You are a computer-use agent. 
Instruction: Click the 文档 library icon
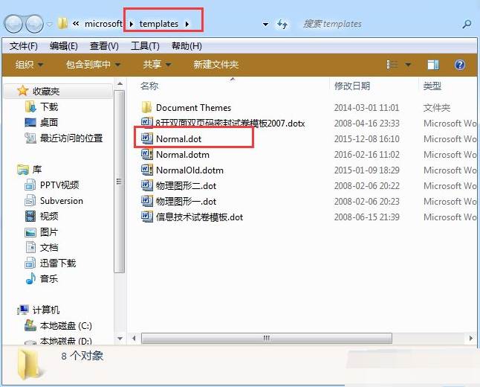click(x=30, y=248)
